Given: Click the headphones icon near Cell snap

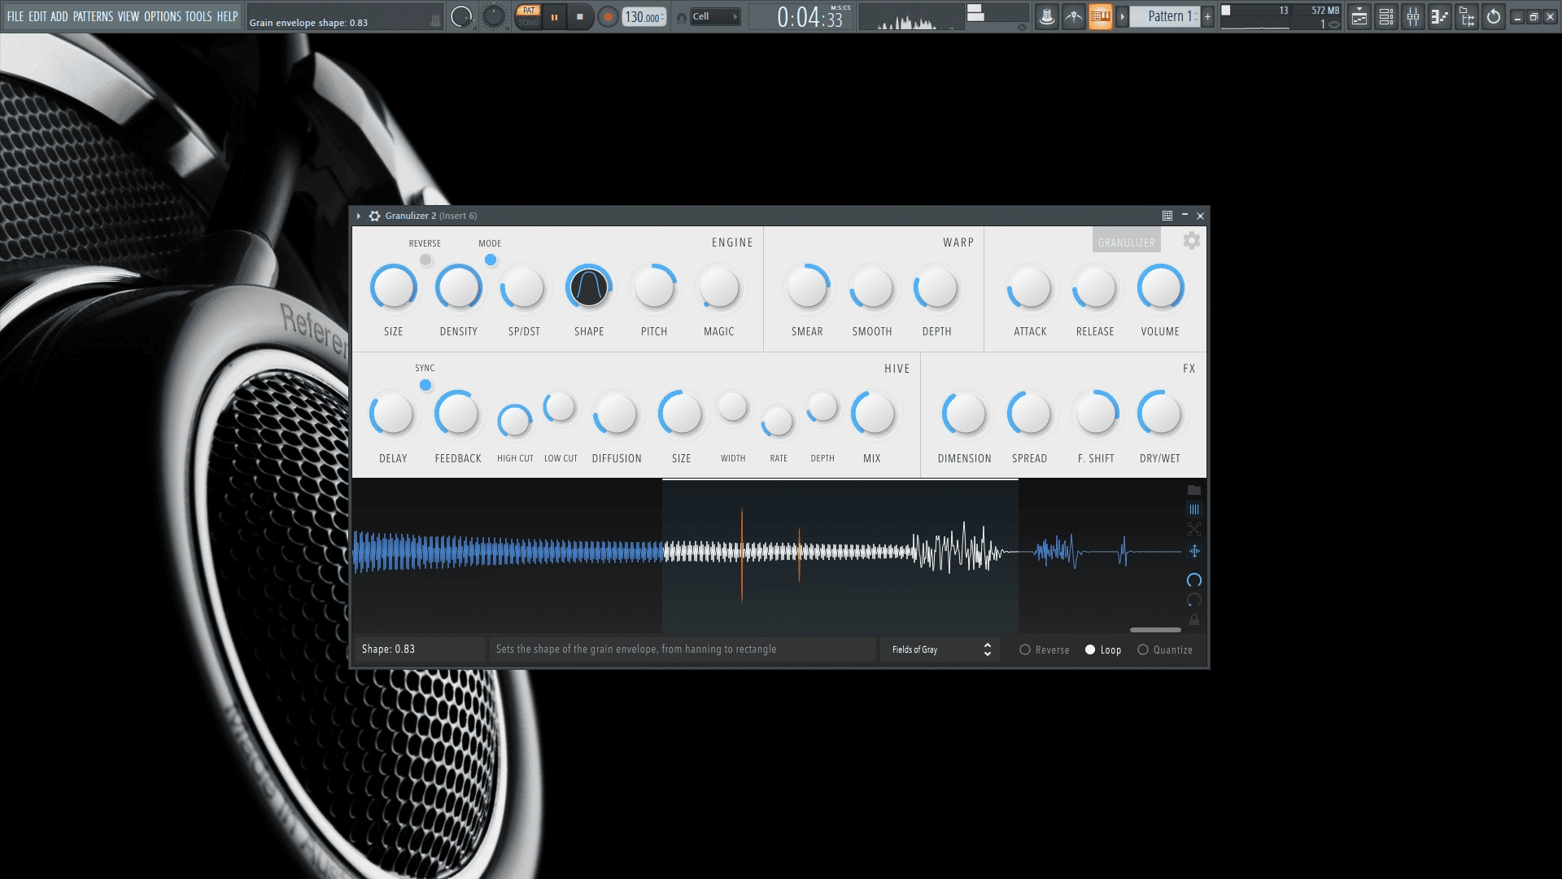Looking at the screenshot, I should [x=682, y=17].
